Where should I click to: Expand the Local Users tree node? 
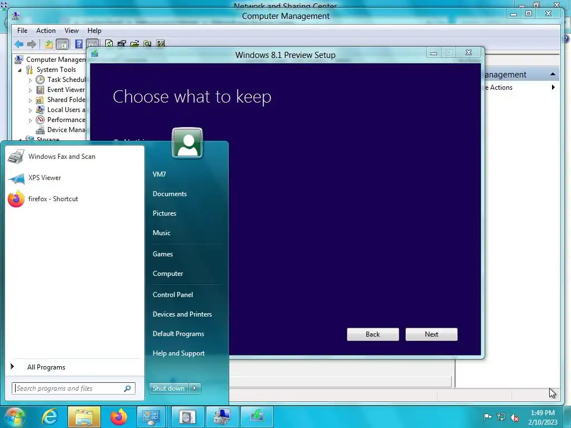(x=31, y=110)
